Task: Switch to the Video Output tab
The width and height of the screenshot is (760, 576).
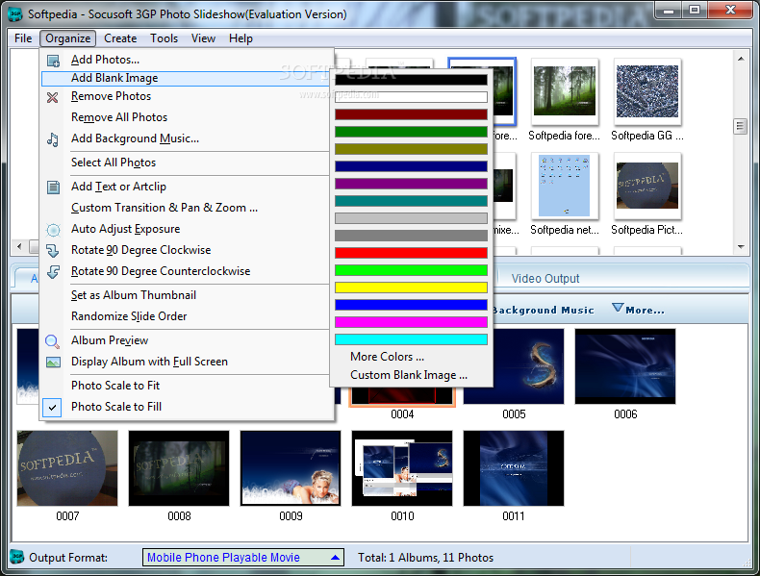Action: click(x=545, y=279)
